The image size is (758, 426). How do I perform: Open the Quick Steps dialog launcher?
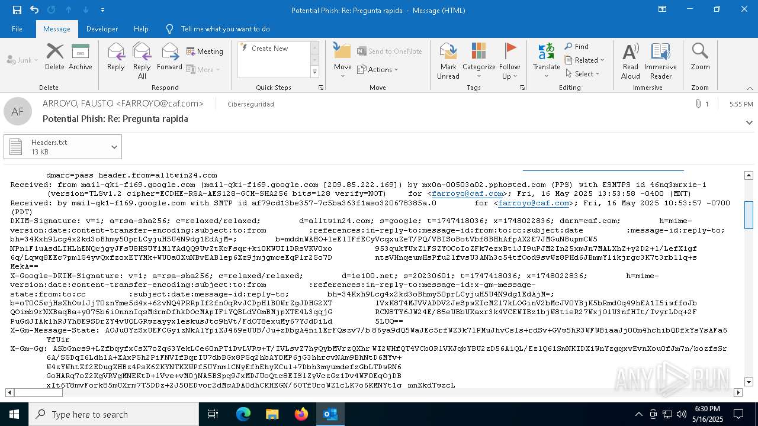pyautogui.click(x=321, y=88)
